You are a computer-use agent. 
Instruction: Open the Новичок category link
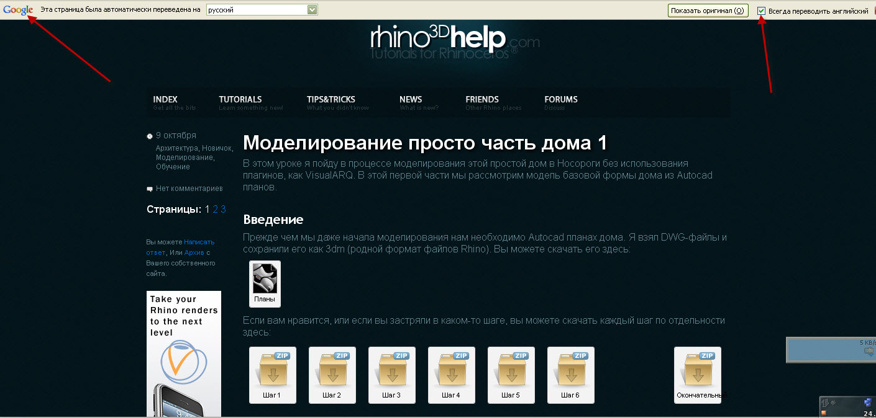[216, 148]
